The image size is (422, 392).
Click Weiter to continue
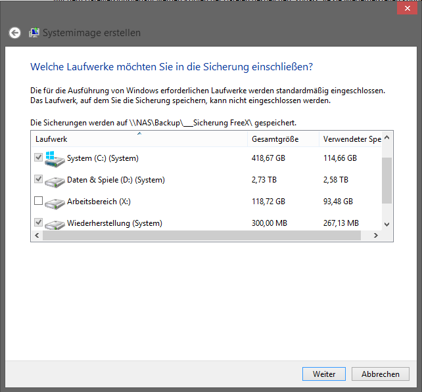[x=324, y=374]
